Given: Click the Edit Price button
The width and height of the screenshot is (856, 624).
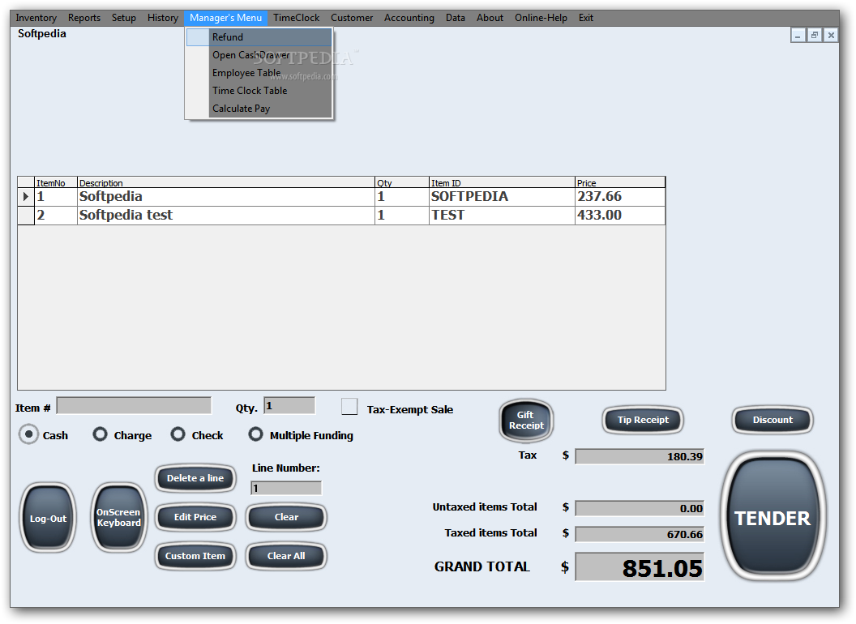Looking at the screenshot, I should click(x=195, y=517).
